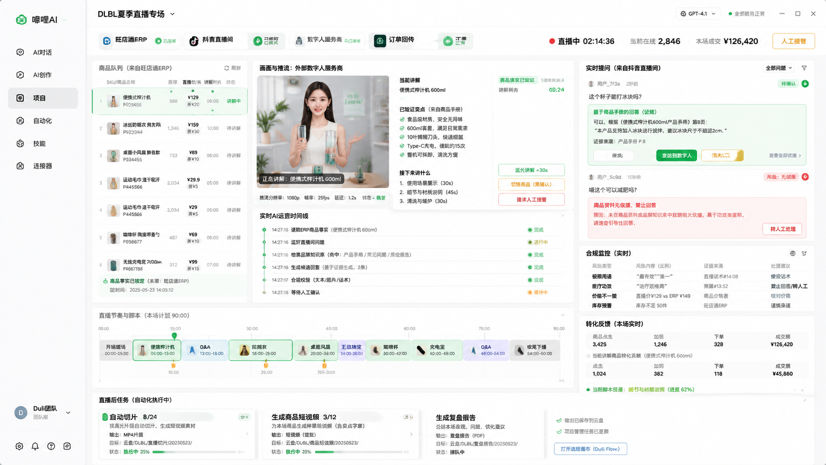
Task: Expand the Duli团队 account menu
Action: click(68, 413)
